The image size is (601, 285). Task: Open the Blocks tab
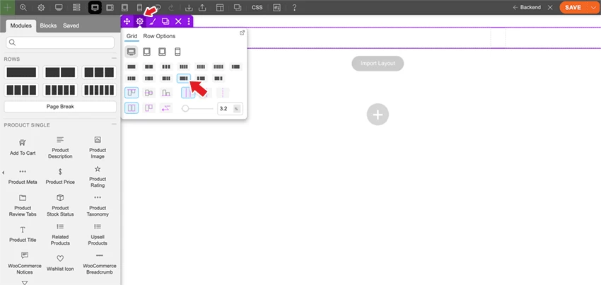tap(48, 25)
